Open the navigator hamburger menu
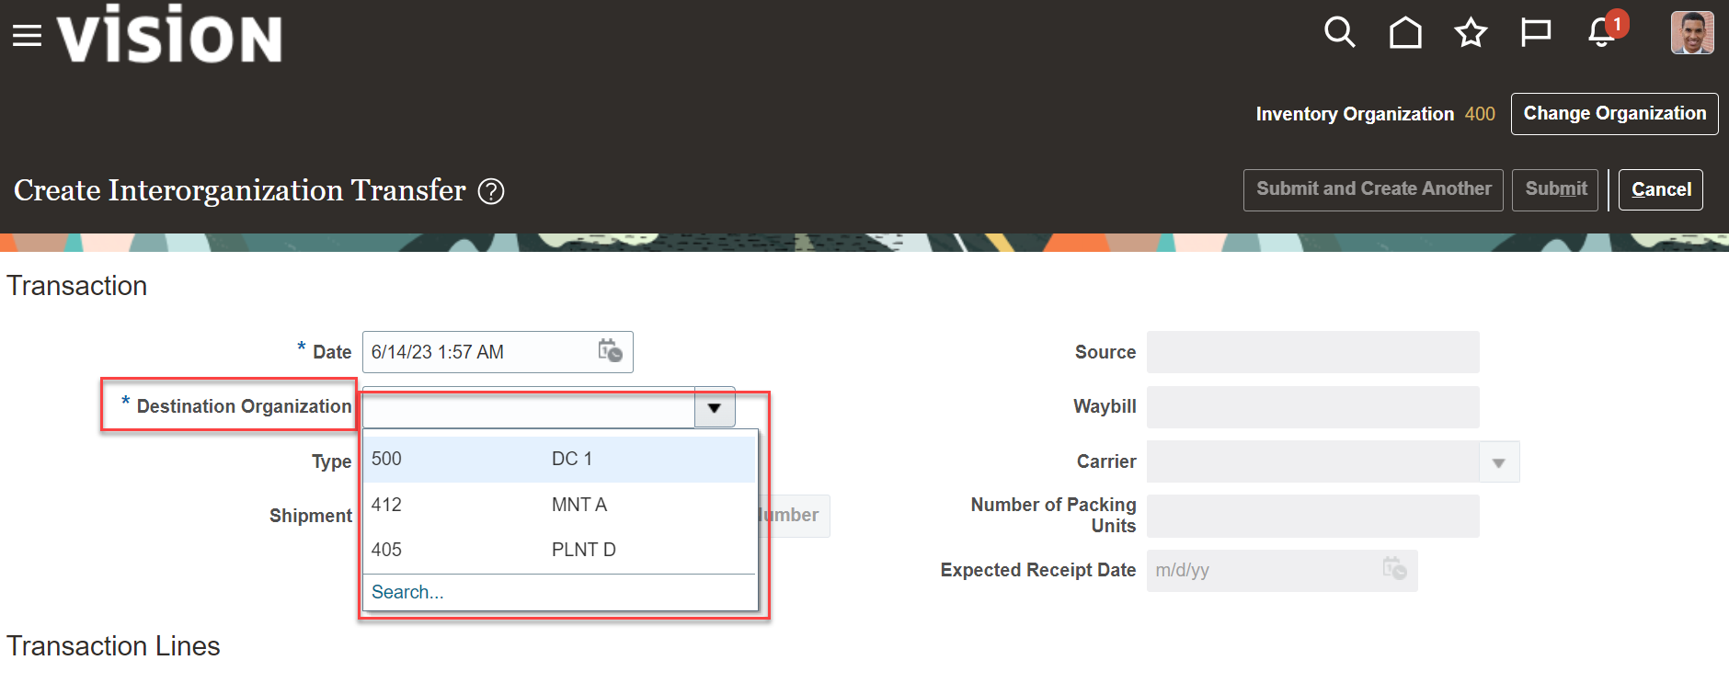 [x=27, y=34]
